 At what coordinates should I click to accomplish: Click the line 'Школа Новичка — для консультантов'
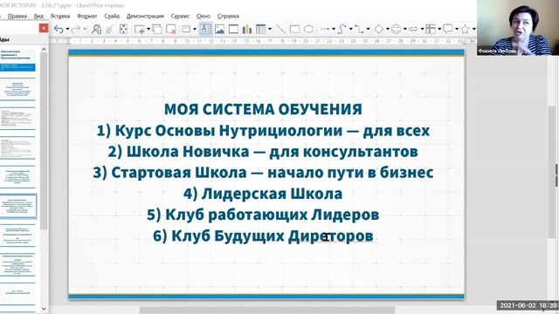click(x=272, y=152)
